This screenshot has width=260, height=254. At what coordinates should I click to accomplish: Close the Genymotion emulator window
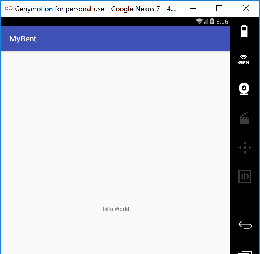pyautogui.click(x=246, y=9)
